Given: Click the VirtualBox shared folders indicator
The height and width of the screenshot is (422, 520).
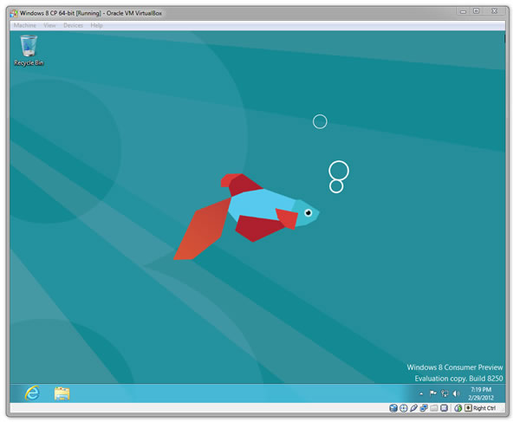Looking at the screenshot, I should click(x=434, y=408).
